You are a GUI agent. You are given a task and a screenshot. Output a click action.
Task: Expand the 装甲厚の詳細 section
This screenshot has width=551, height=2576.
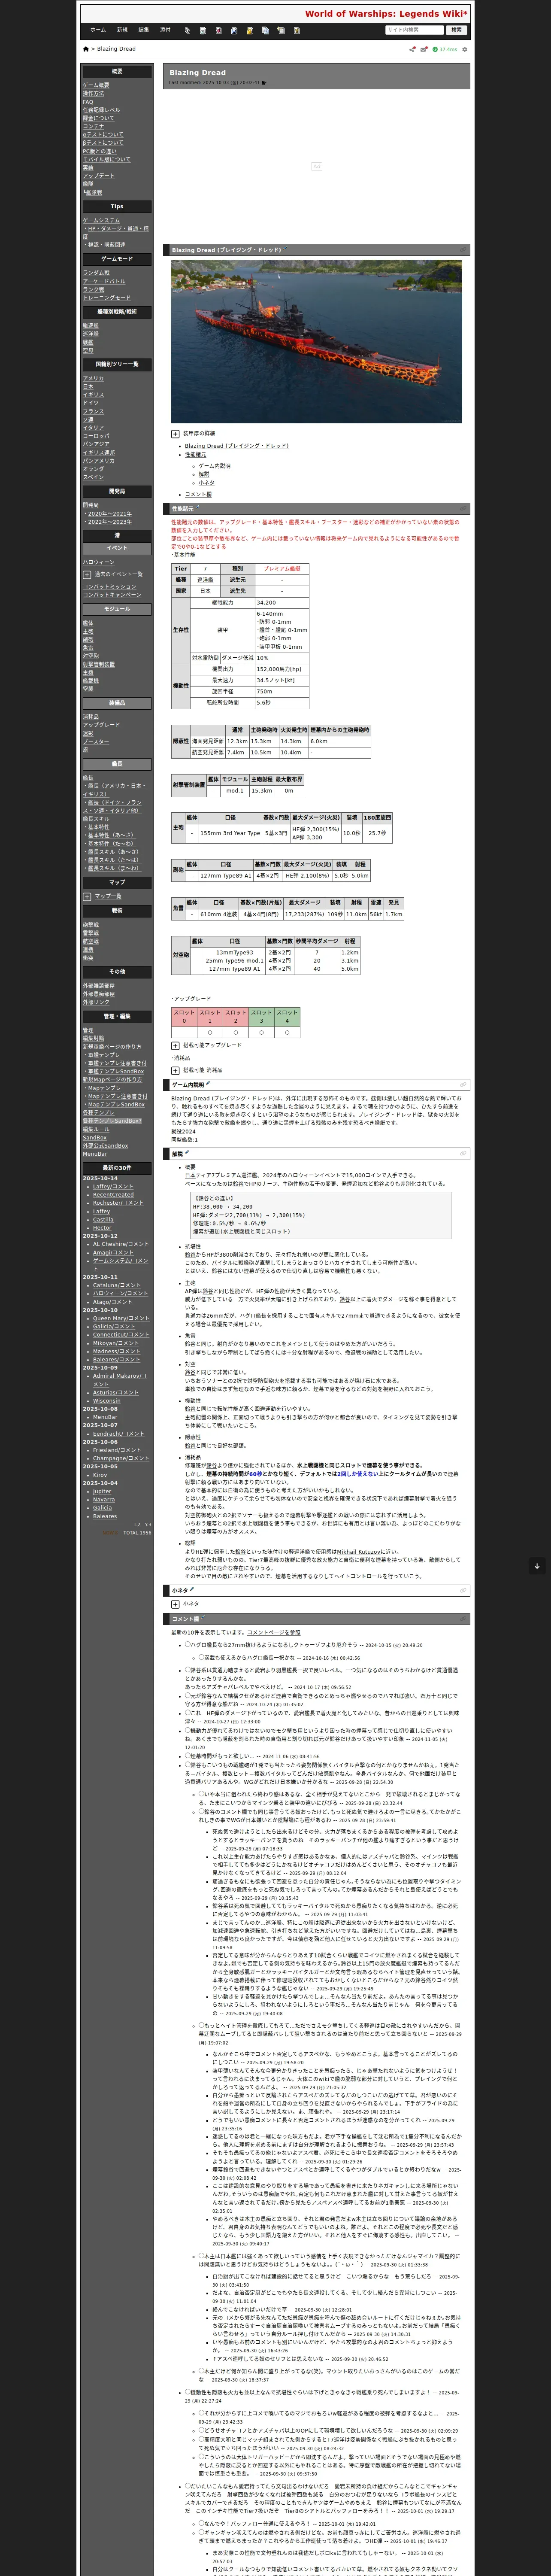click(175, 434)
